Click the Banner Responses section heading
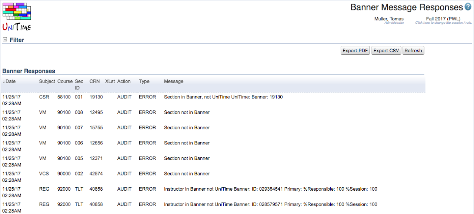Viewport: 474px width, 214px height. (29, 71)
